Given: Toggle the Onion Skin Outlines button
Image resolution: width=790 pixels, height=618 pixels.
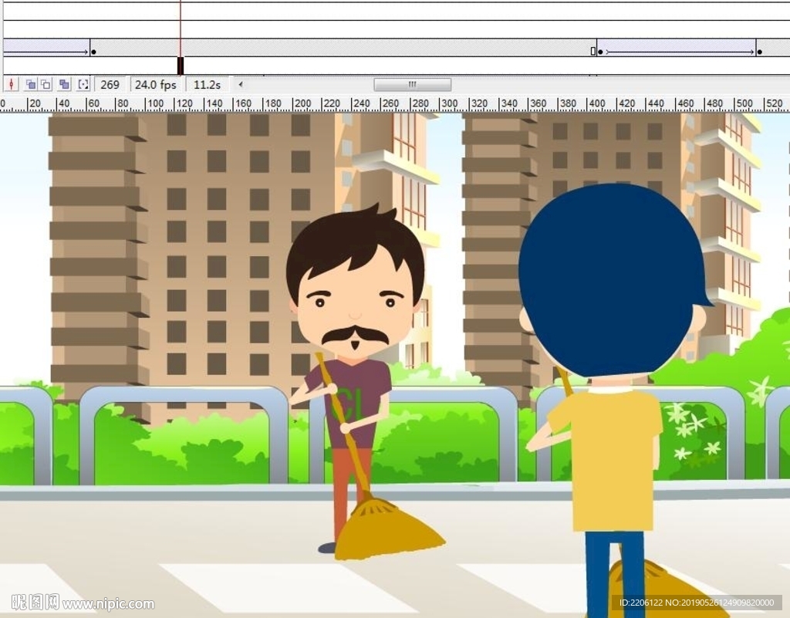Looking at the screenshot, I should (46, 85).
